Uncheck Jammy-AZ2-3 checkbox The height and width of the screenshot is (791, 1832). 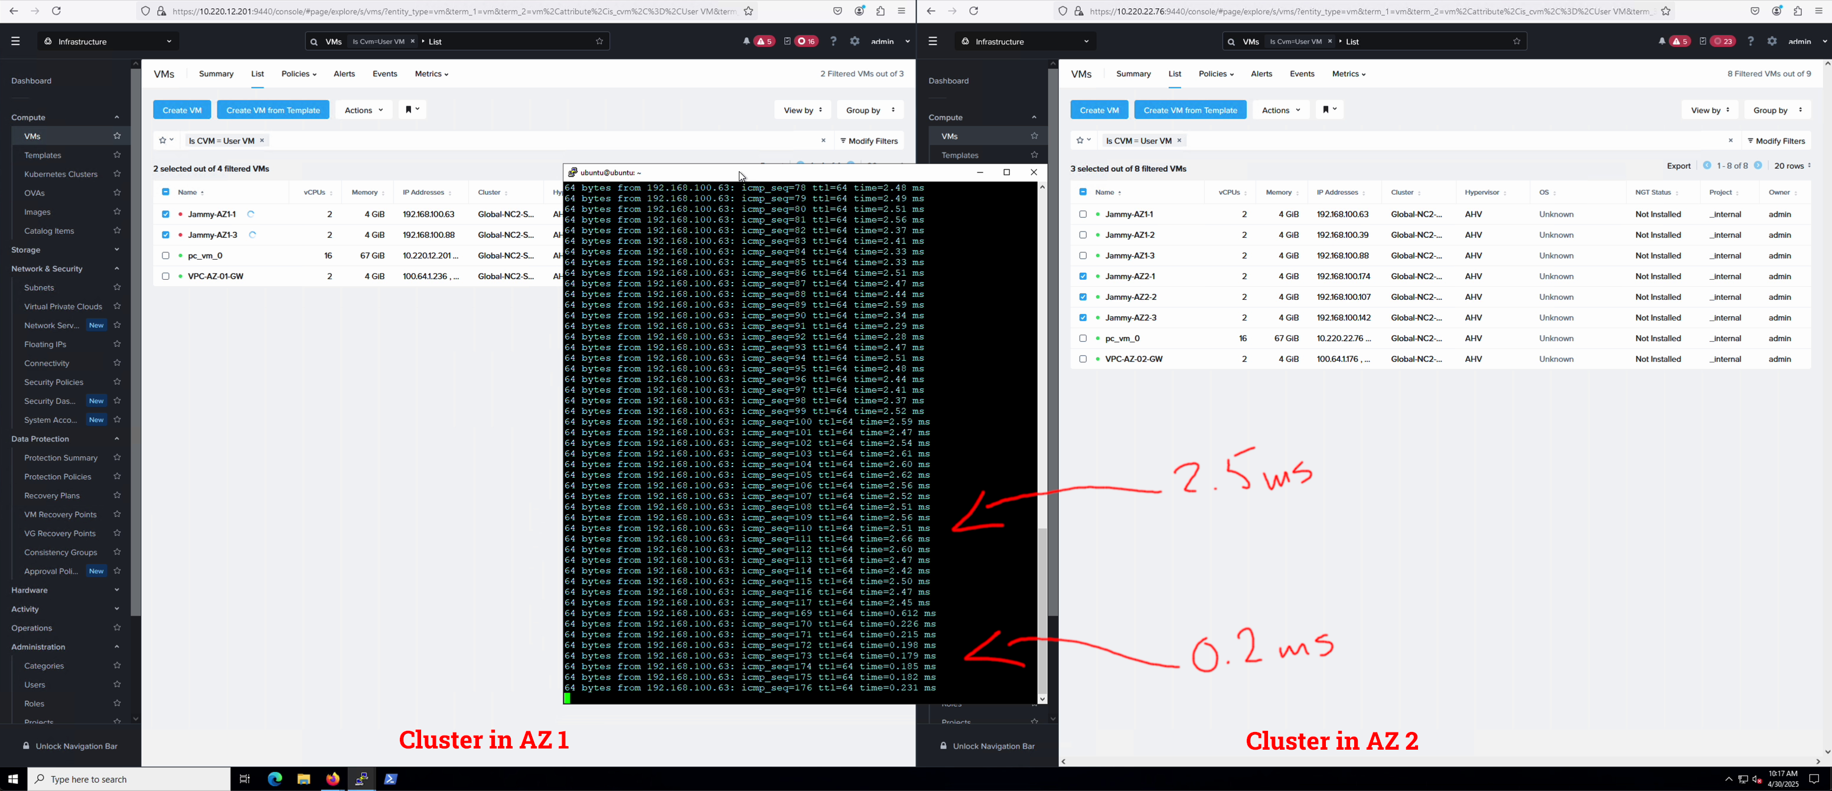[x=1083, y=318]
